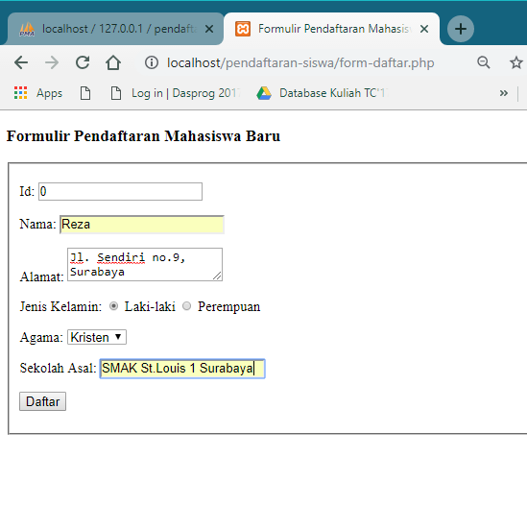Go back using the browser back arrow
Image resolution: width=527 pixels, height=505 pixels.
pos(21,62)
